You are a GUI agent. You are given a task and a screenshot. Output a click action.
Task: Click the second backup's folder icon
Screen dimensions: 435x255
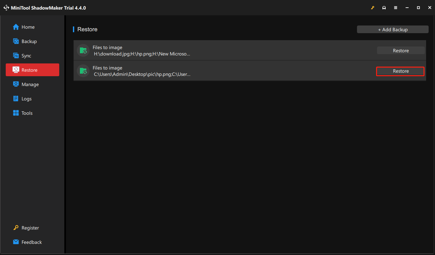point(83,71)
